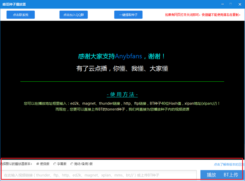Upload a torrent via BT上传 button
This screenshot has height=181, width=245.
point(231,175)
